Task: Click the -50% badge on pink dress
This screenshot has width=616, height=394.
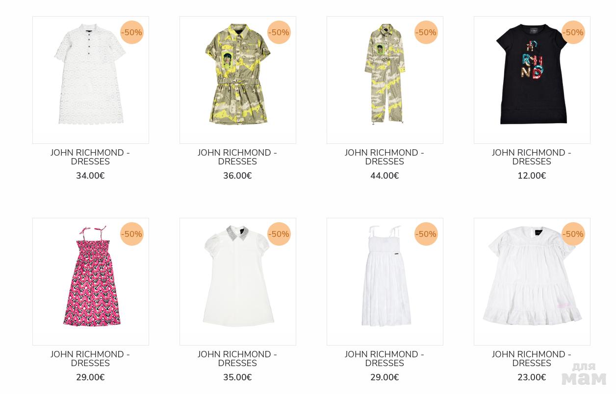Action: [x=132, y=234]
